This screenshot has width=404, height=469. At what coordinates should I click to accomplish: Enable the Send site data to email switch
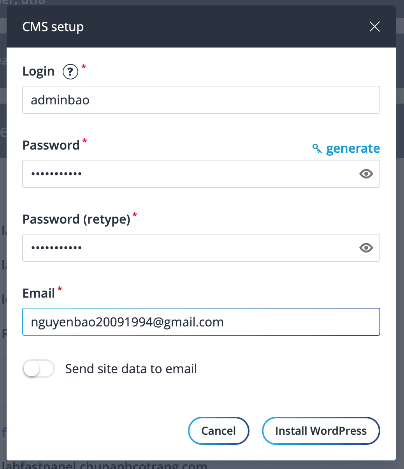[39, 368]
